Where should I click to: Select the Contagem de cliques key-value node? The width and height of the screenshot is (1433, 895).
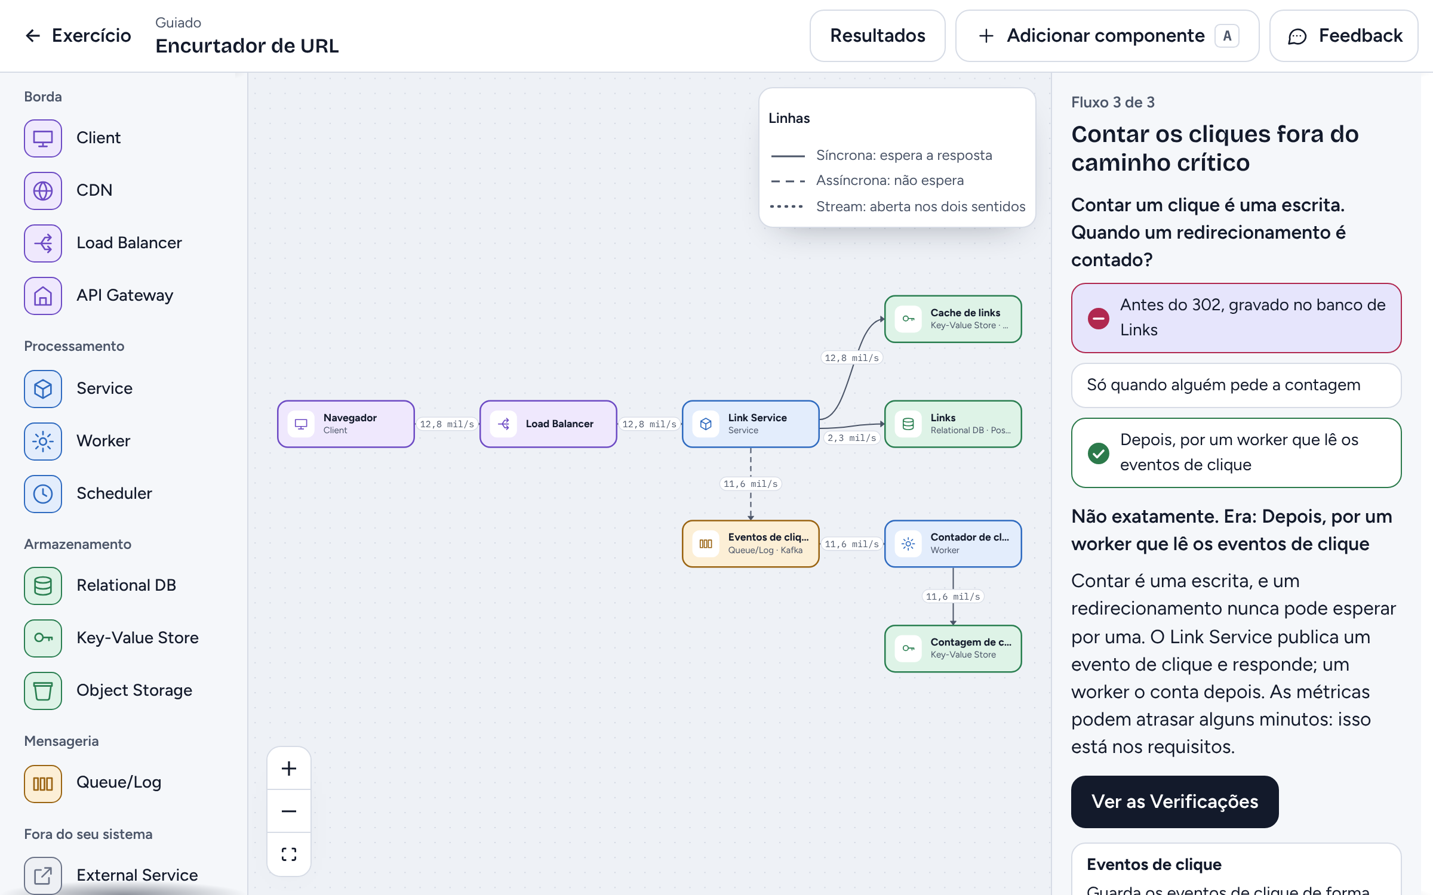pyautogui.click(x=953, y=648)
